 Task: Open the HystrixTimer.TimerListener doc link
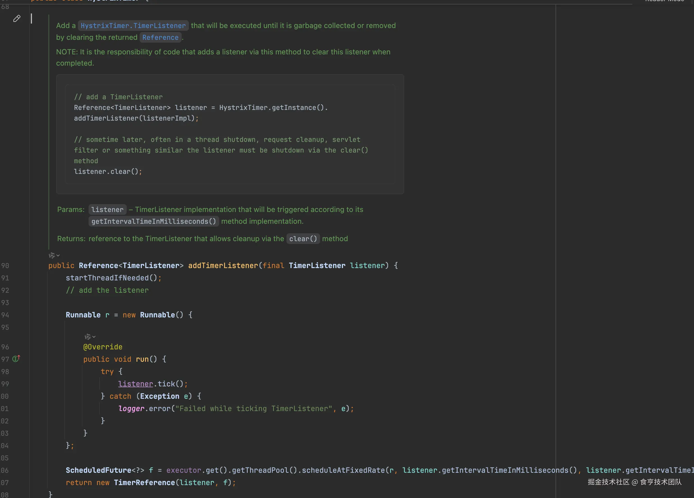[133, 26]
